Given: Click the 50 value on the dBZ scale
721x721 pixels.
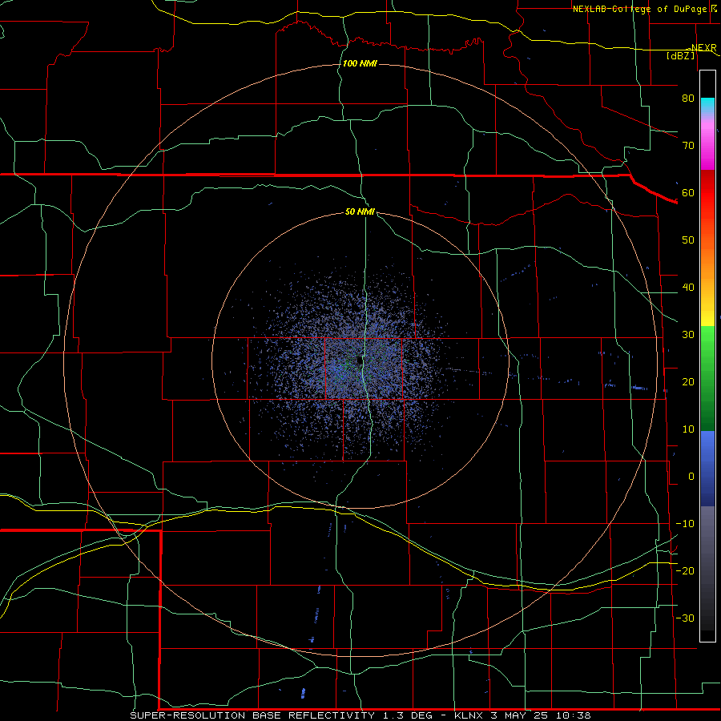Looking at the screenshot, I should point(688,240).
